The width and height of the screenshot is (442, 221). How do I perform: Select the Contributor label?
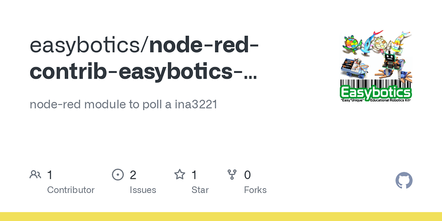click(x=71, y=190)
